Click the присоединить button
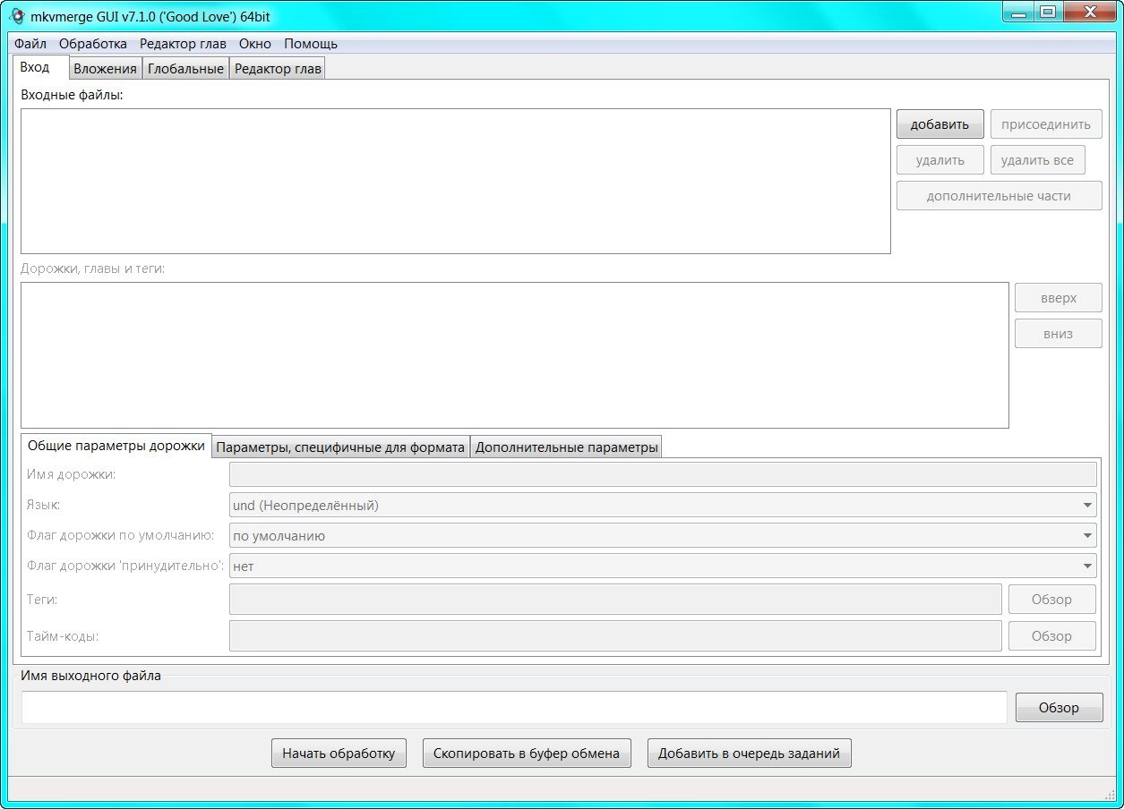 [x=1046, y=124]
